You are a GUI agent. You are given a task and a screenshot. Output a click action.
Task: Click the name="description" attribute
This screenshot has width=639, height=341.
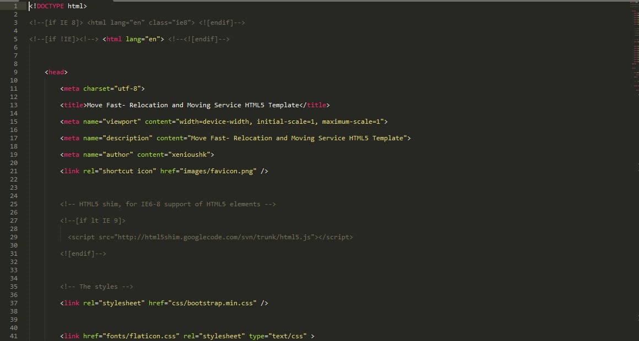point(118,138)
